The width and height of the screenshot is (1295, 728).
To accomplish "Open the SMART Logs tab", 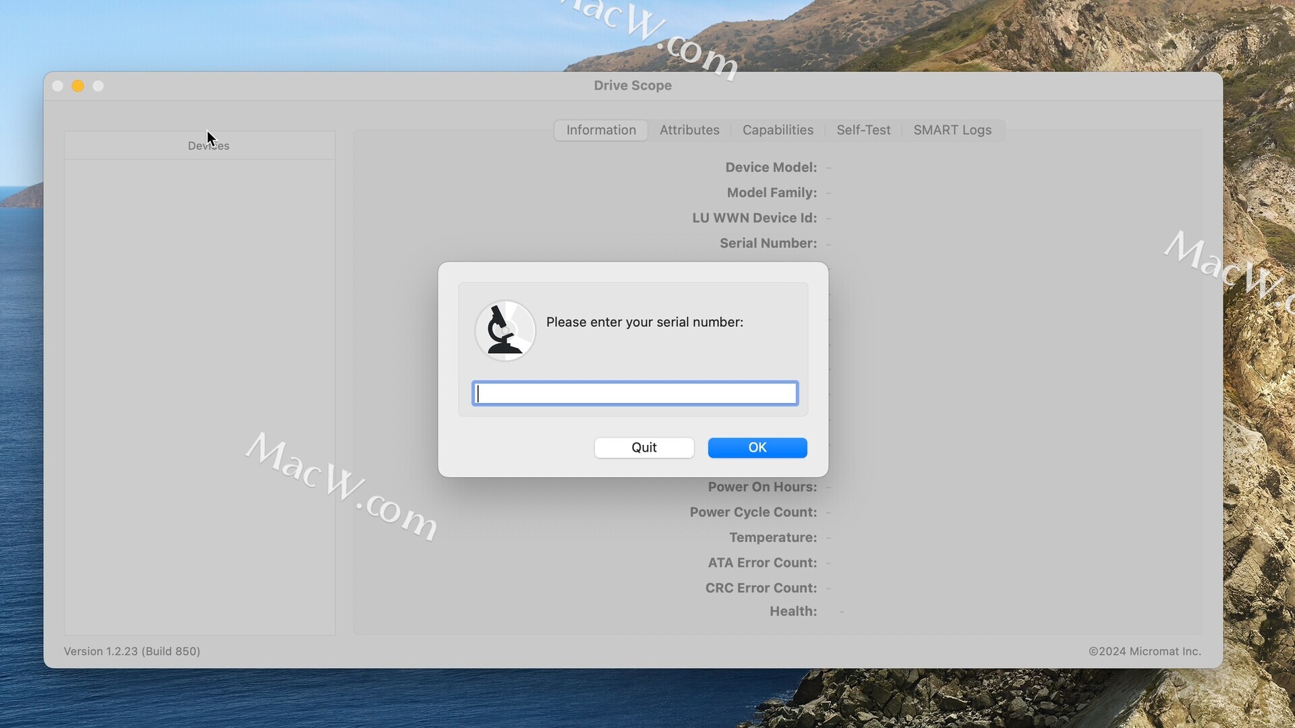I will coord(952,130).
